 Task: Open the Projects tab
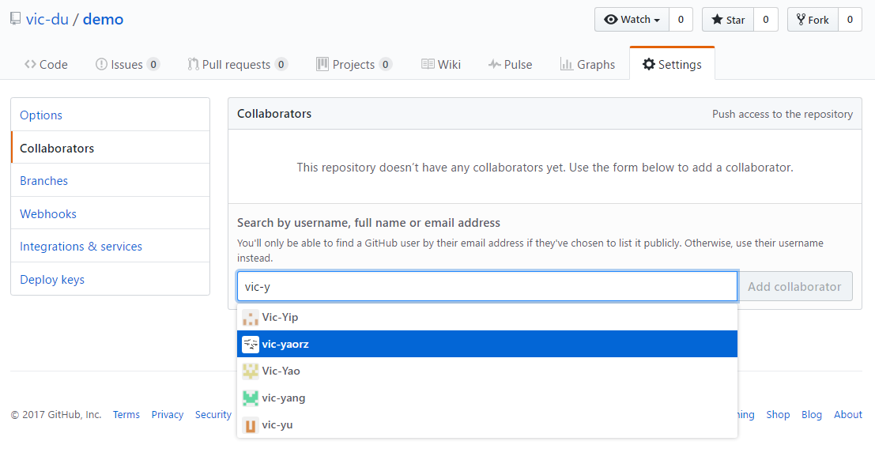(x=354, y=64)
